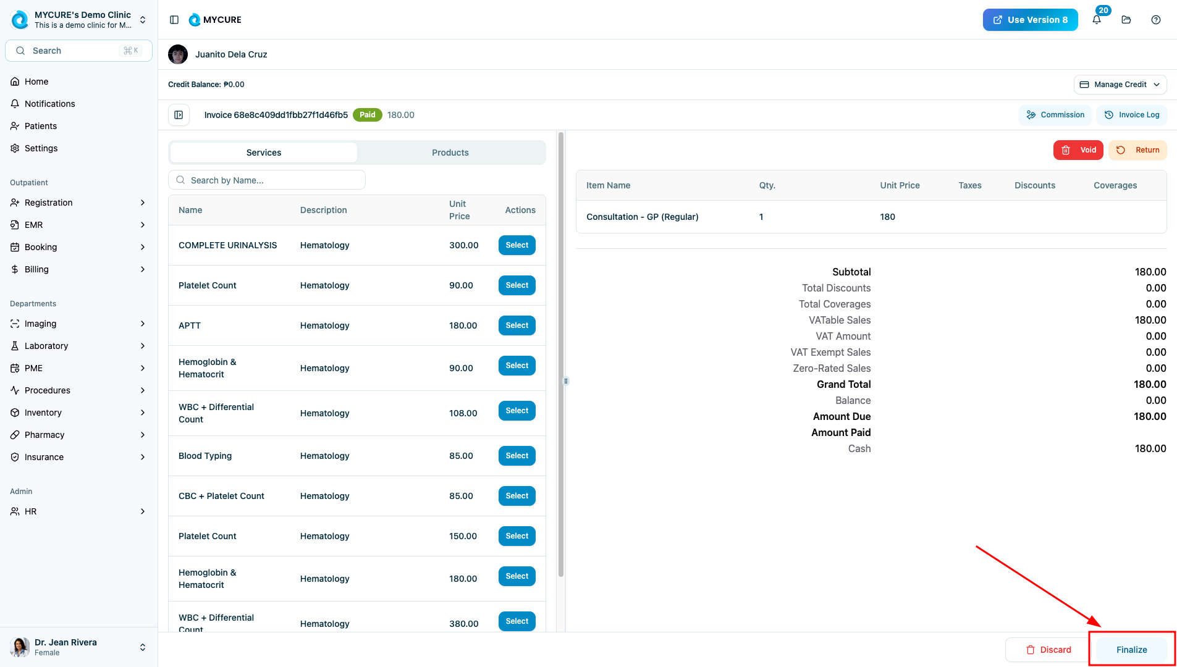Toggle the sidebar panel icon beside MYCURE logo

click(x=174, y=20)
